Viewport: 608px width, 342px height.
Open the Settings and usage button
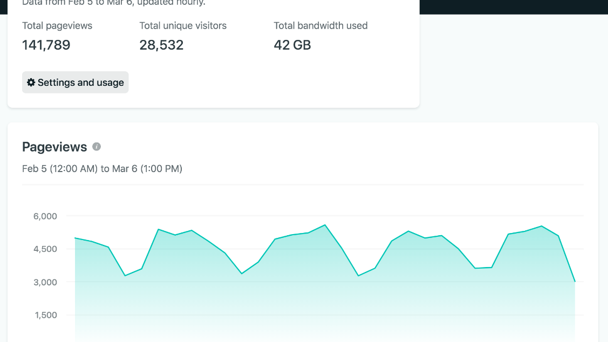point(76,83)
